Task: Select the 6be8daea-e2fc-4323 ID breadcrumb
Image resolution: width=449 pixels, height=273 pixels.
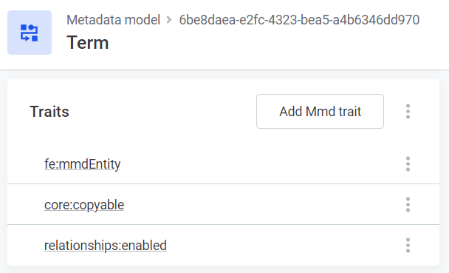Action: pyautogui.click(x=299, y=20)
